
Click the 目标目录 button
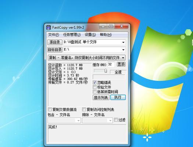tap(55, 50)
